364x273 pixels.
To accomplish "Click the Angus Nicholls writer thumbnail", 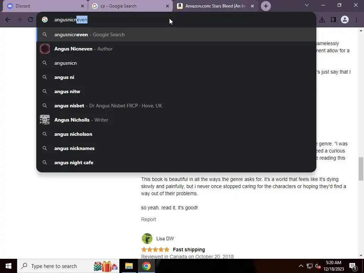I will click(45, 120).
